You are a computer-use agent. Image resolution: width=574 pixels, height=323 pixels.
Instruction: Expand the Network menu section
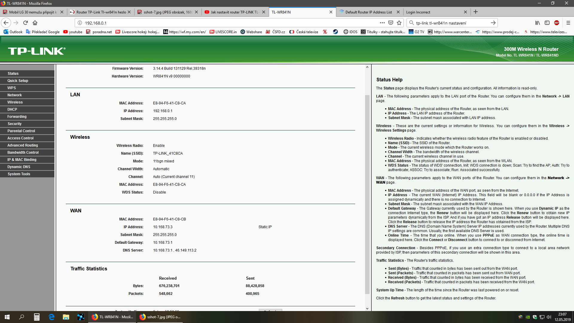(x=15, y=95)
